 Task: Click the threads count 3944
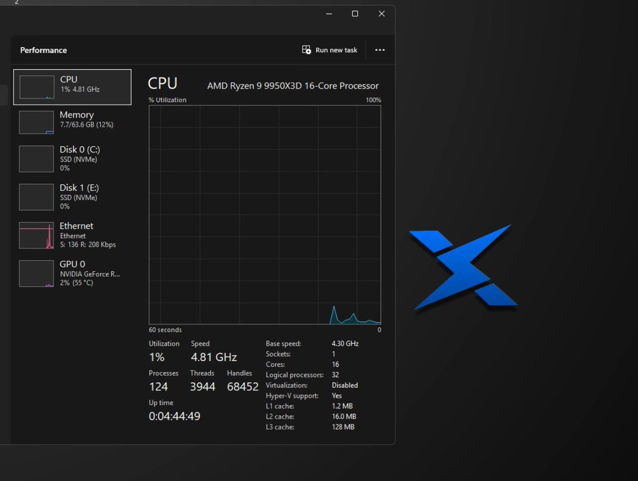click(x=203, y=386)
